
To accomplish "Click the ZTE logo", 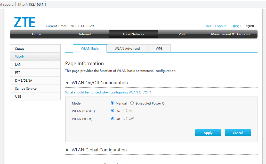I will click(x=25, y=22).
